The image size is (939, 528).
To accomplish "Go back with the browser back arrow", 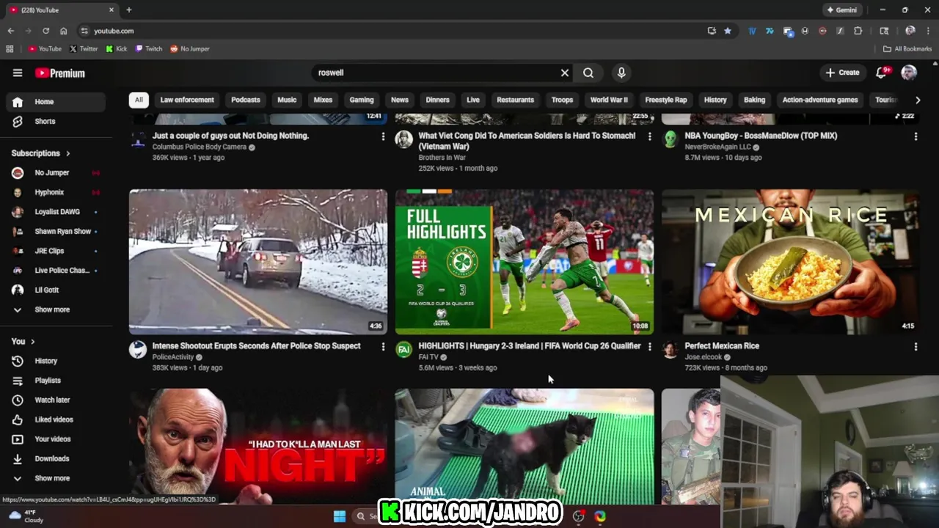I will point(10,31).
